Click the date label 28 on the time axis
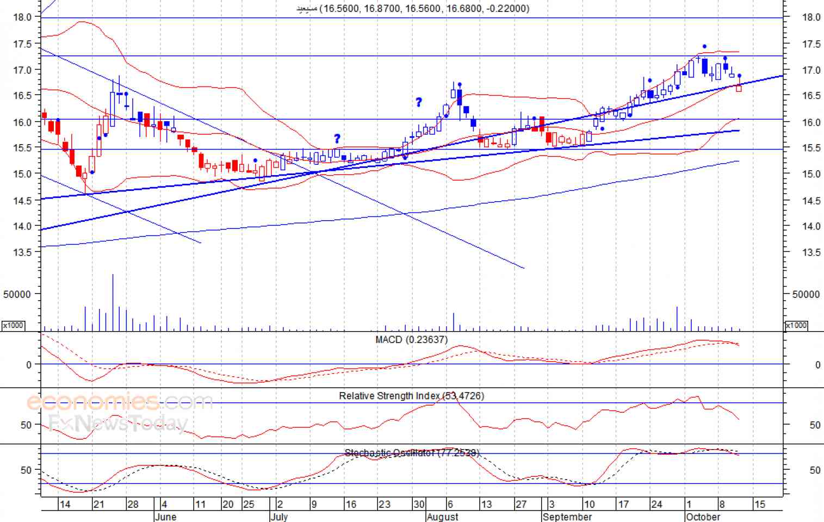 pyautogui.click(x=133, y=504)
